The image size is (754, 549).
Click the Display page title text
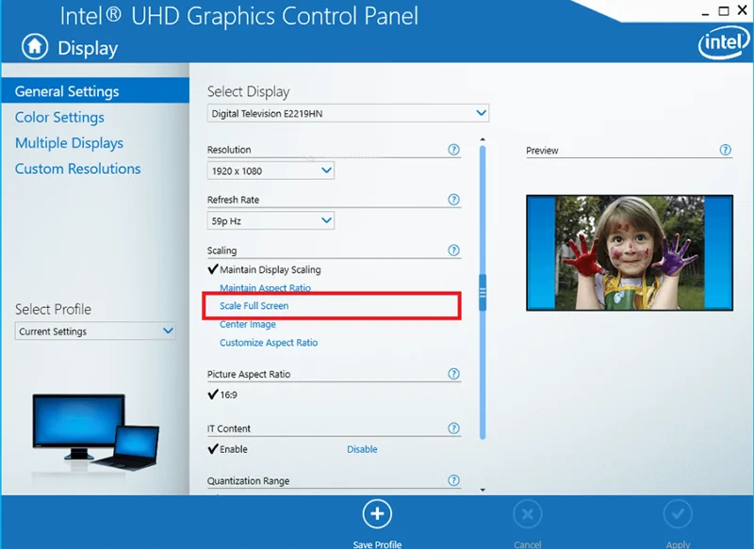tap(88, 49)
